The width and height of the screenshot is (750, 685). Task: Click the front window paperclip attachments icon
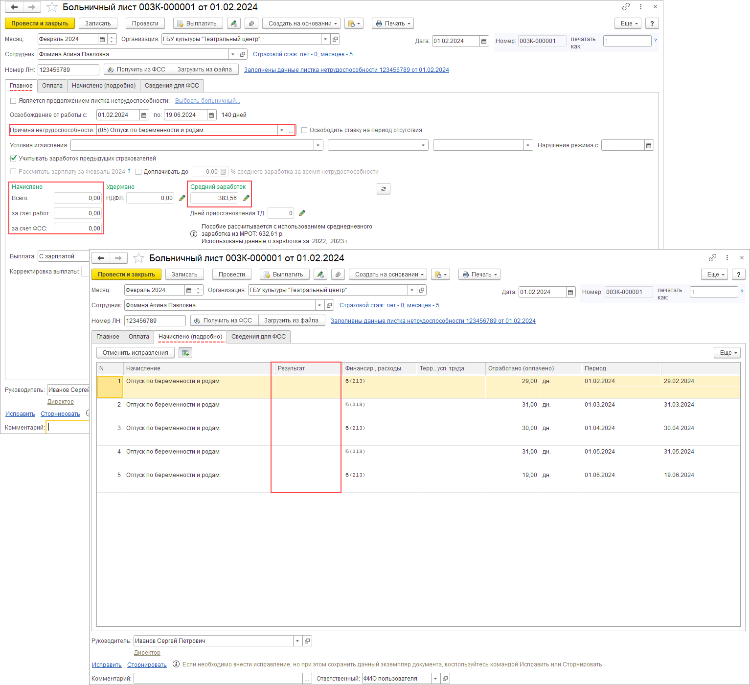pos(338,274)
